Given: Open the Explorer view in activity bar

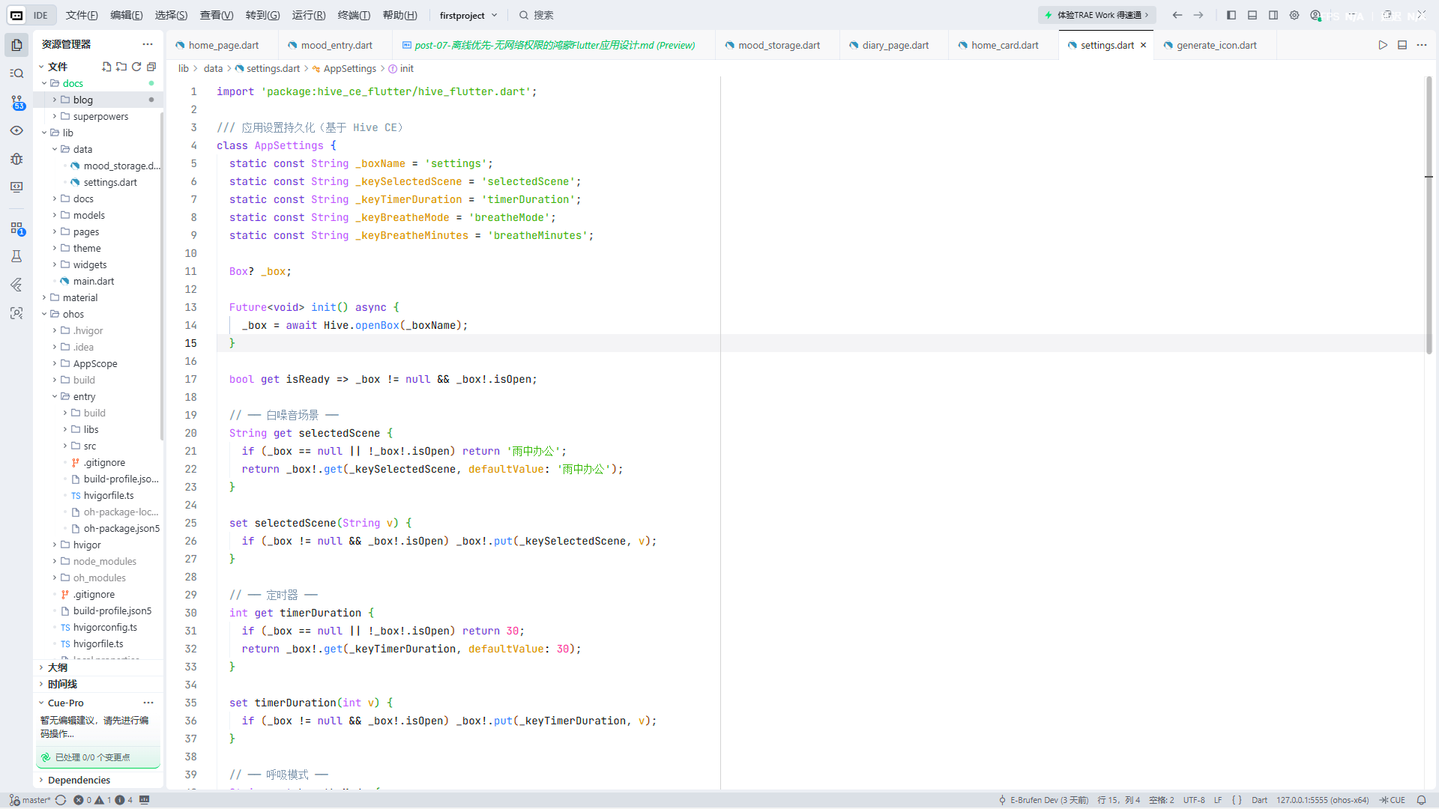Looking at the screenshot, I should [x=16, y=45].
